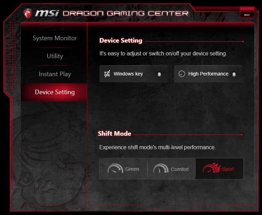Click the Windows key disabled icon
Viewport: 262px width, 215px height.
[107, 74]
